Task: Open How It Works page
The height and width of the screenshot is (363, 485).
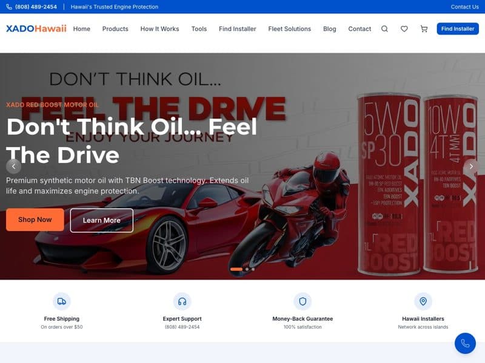Action: pos(159,28)
